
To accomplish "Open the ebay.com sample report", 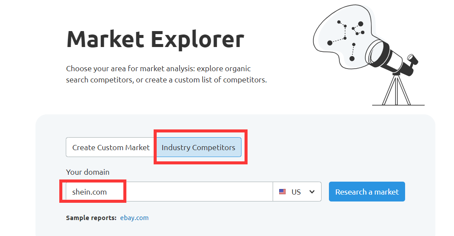I will tap(134, 218).
